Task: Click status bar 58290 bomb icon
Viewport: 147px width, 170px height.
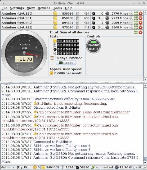Action: [77, 167]
